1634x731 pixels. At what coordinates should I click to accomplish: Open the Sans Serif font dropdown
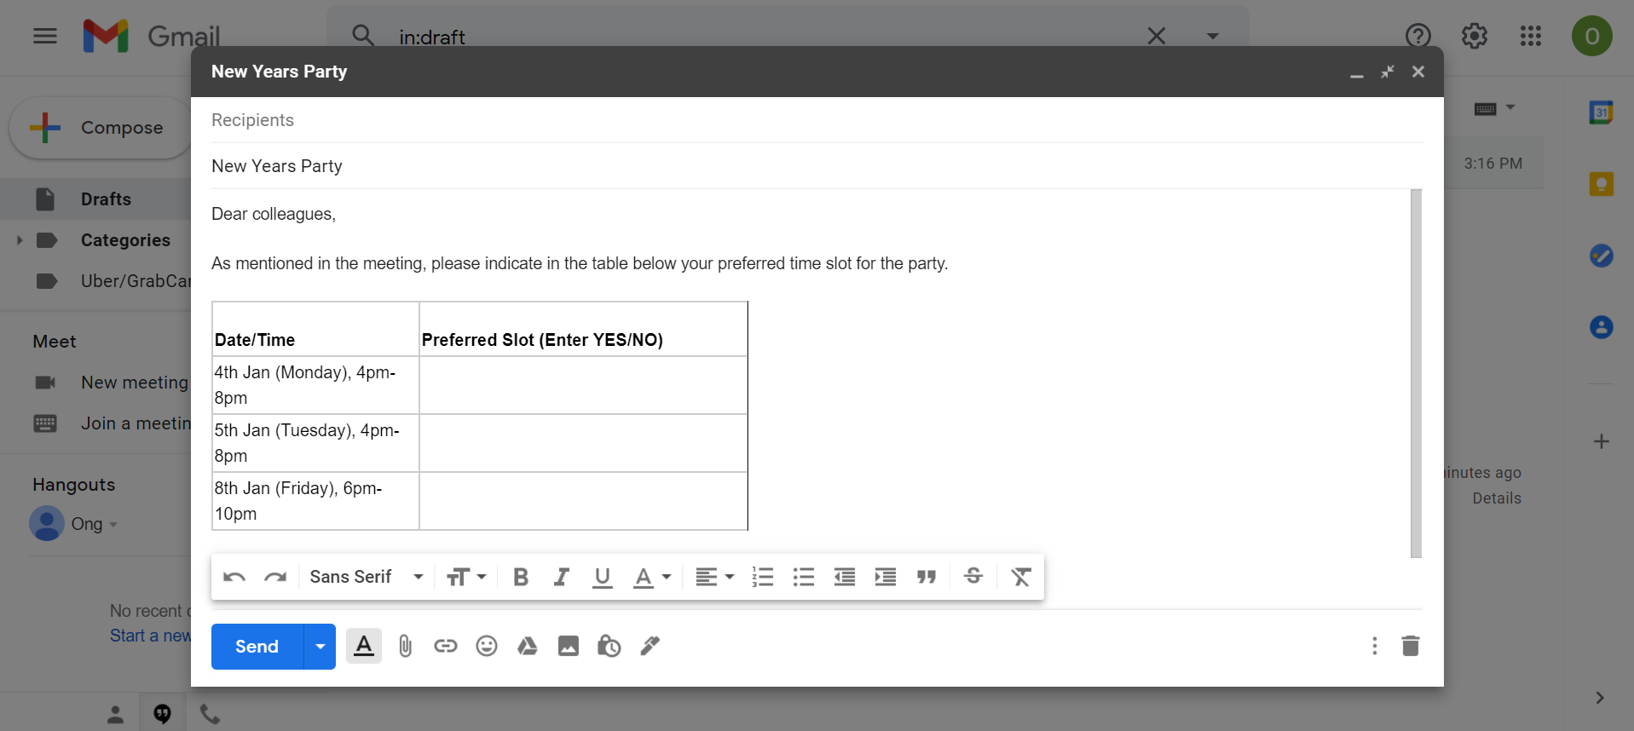point(367,578)
